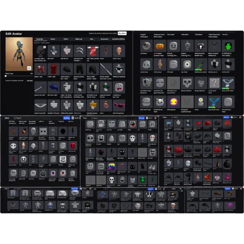Choose the Blue Shark Chain
244x244 pixels.
pos(214,102)
